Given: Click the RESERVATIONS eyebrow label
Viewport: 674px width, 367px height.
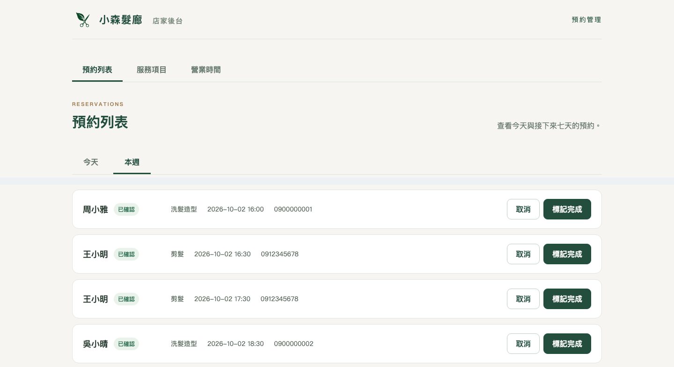Looking at the screenshot, I should (98, 104).
